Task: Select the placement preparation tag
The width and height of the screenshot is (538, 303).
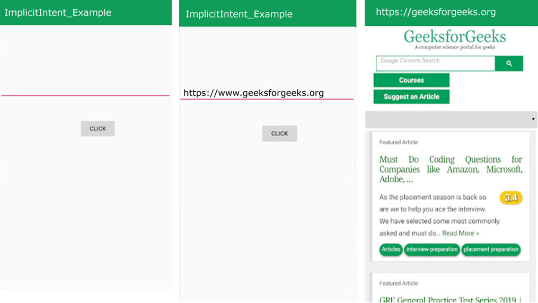Action: click(491, 249)
